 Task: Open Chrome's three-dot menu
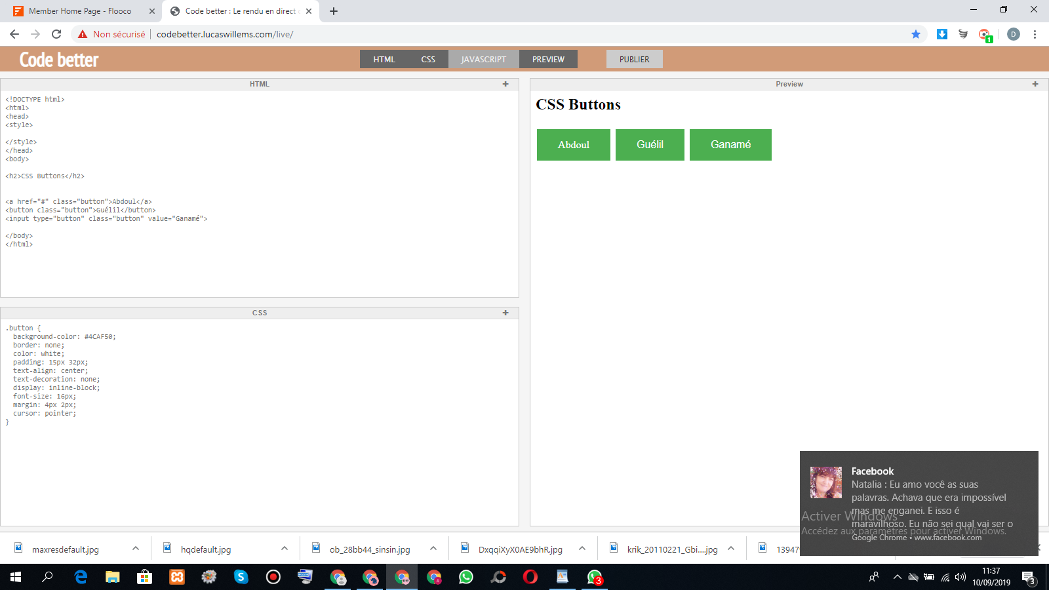click(x=1035, y=34)
